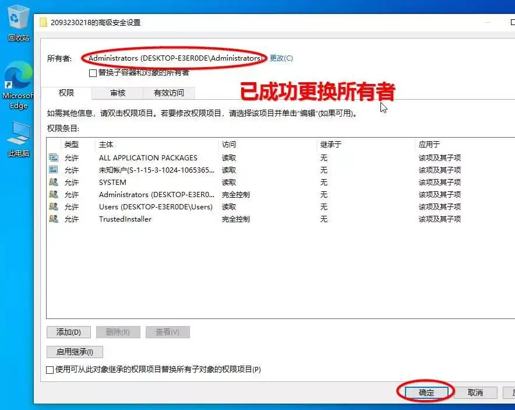Select the Users (DESKTOP-E3ER0DE\Users) row
The height and width of the screenshot is (410, 515).
156,206
